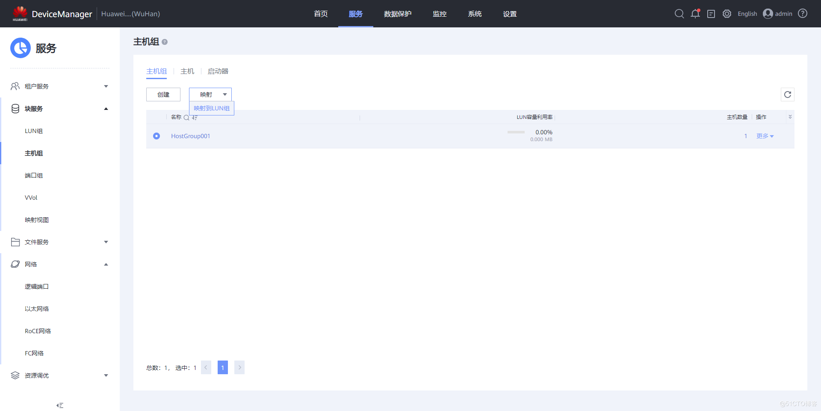The width and height of the screenshot is (821, 411).
Task: Choose 映射到LUN组 from the menu
Action: (212, 108)
